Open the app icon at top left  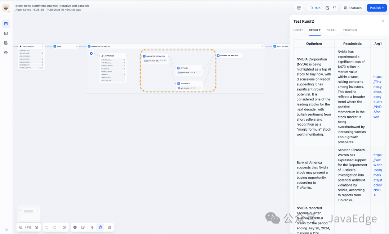[6, 8]
